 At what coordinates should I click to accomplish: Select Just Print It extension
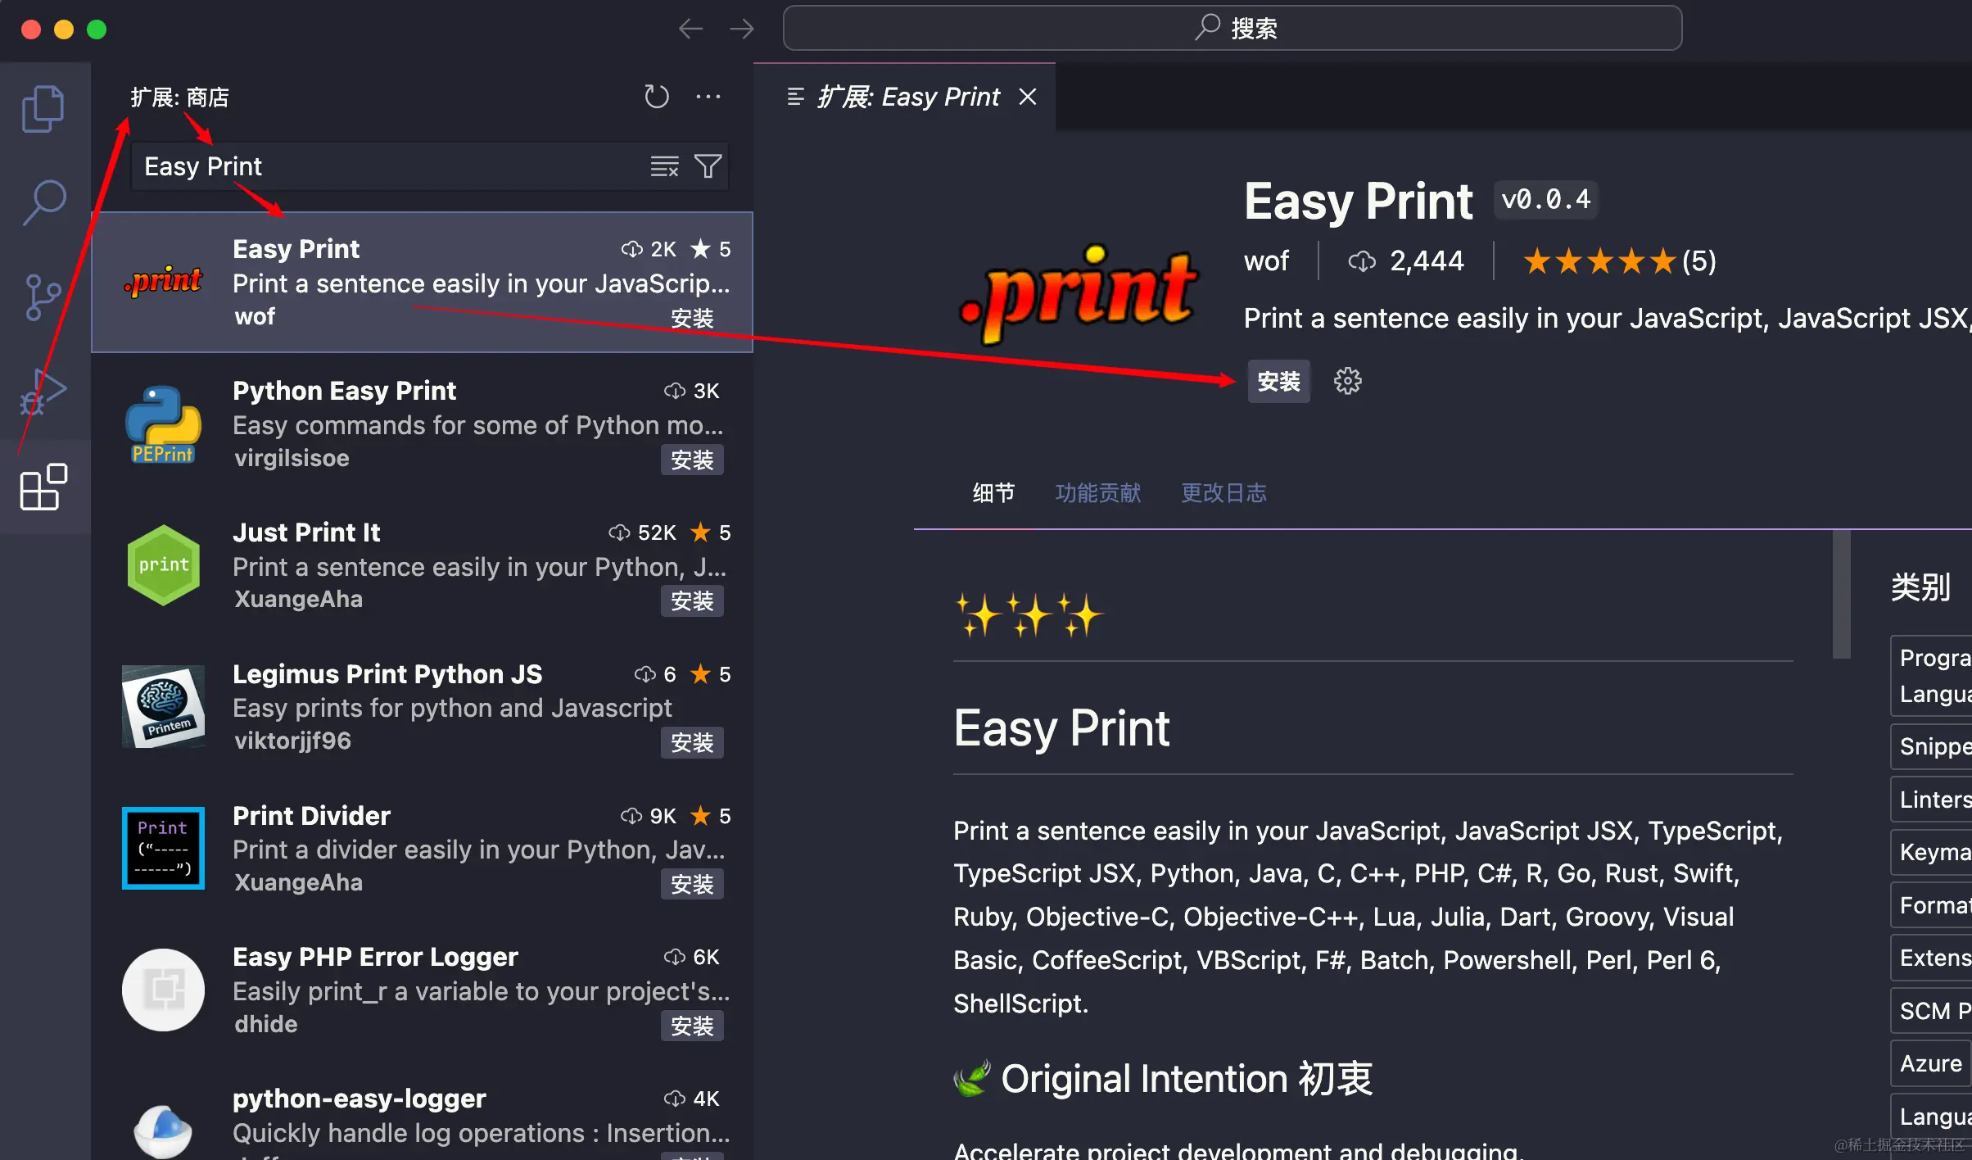422,565
